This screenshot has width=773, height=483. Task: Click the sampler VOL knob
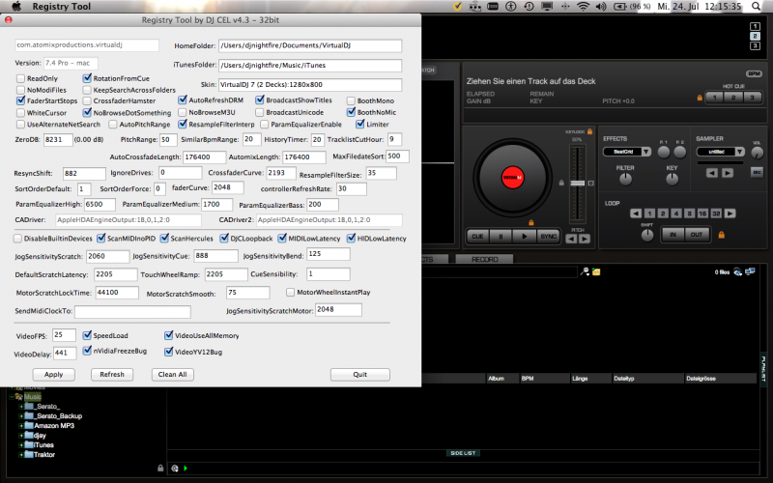pyautogui.click(x=757, y=154)
